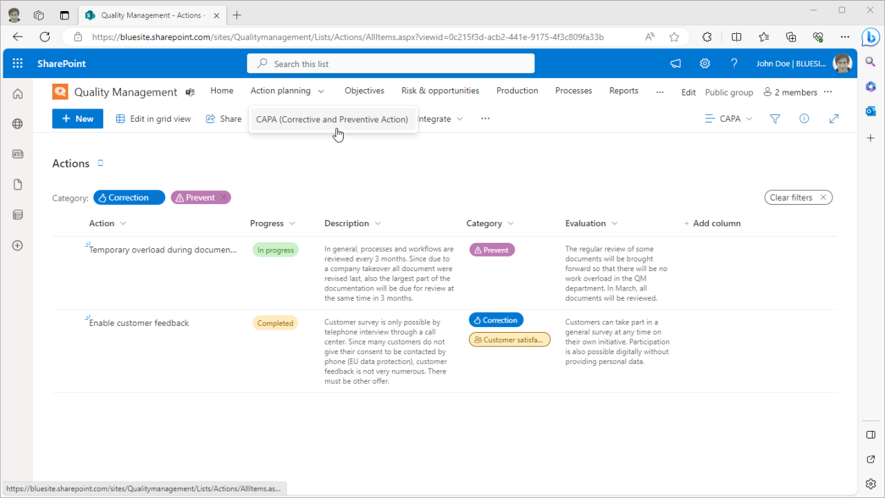
Task: Select CAPA (Corrective and Preventive Action) menu item
Action: coord(332,120)
